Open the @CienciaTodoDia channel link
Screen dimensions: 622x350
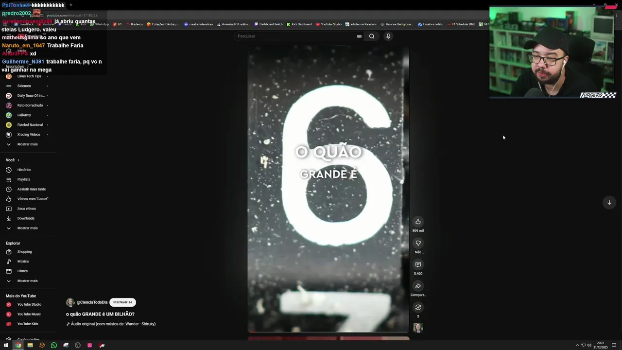coord(92,302)
